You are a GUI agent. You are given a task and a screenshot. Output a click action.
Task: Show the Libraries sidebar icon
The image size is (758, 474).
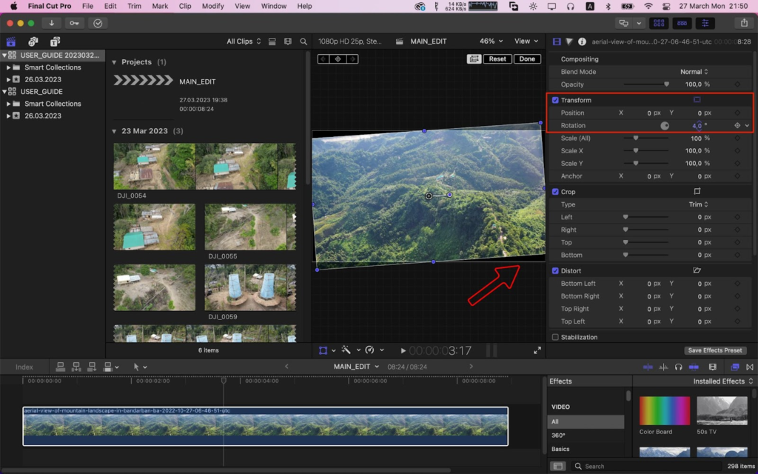(10, 41)
